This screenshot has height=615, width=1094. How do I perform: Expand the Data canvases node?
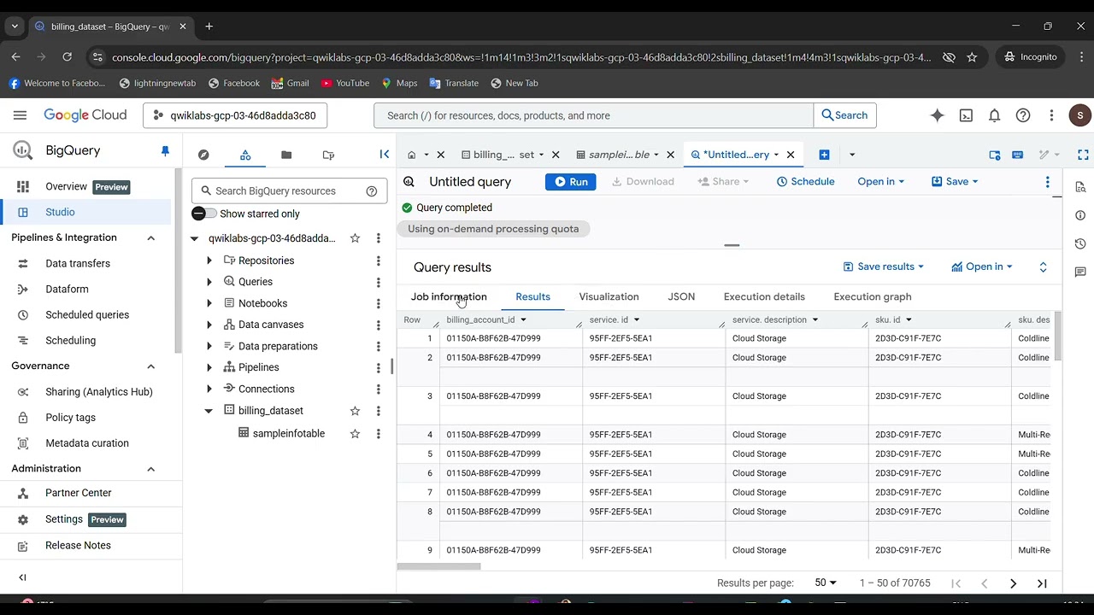tap(209, 325)
